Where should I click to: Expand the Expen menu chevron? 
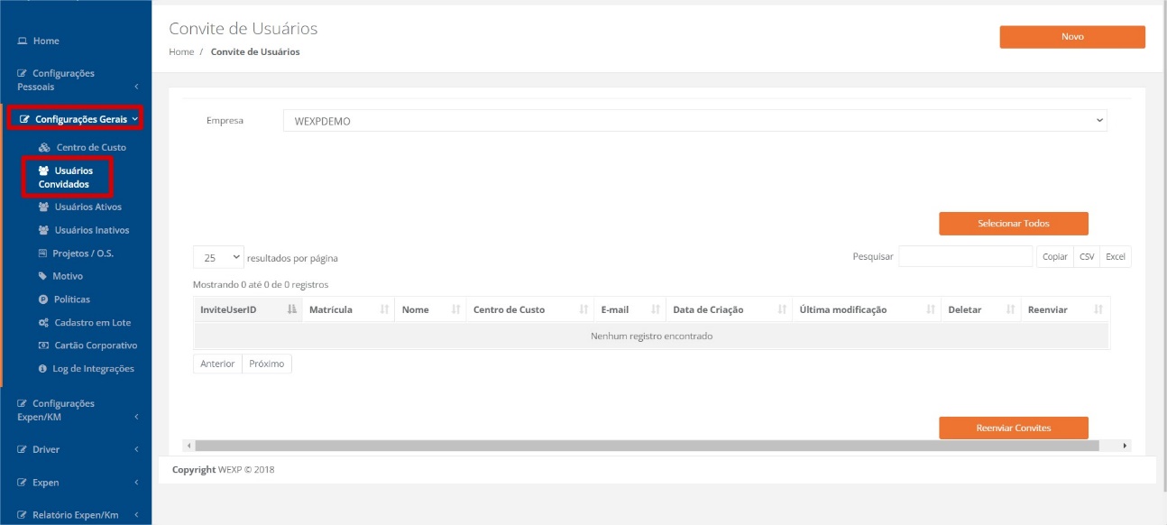[136, 483]
